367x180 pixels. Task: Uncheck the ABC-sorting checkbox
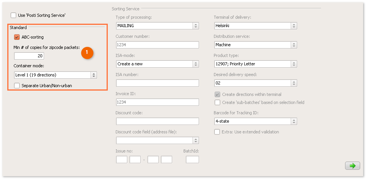[x=17, y=37]
